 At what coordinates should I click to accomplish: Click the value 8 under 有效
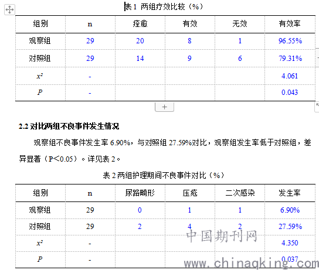(189, 41)
